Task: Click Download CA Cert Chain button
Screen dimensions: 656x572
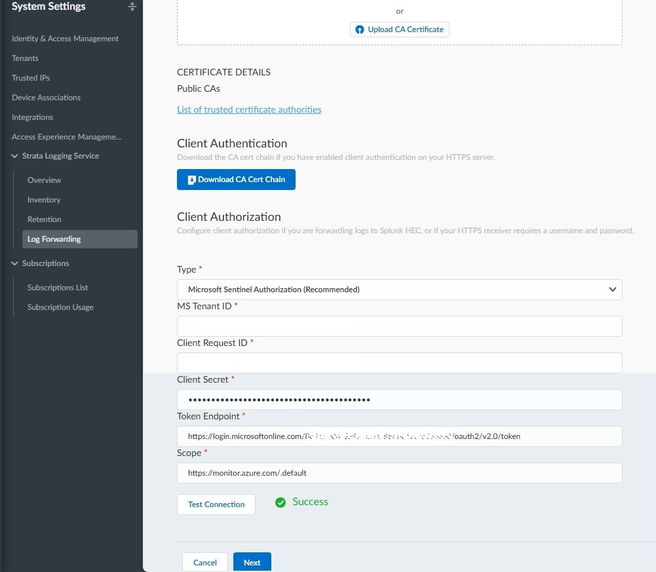Action: pos(236,180)
